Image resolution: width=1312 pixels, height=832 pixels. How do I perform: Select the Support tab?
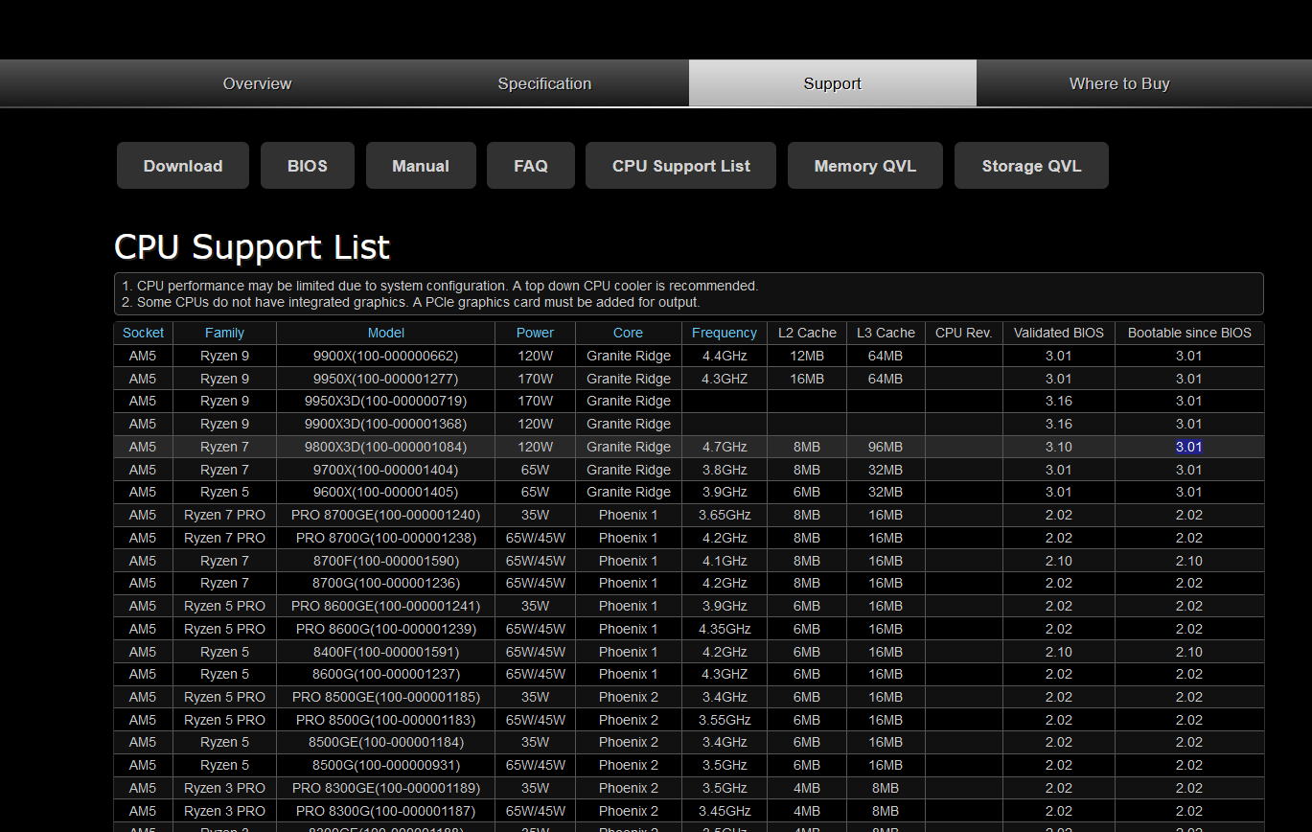coord(832,83)
